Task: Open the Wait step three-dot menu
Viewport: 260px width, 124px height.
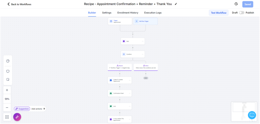Action: pyautogui.click(x=143, y=41)
